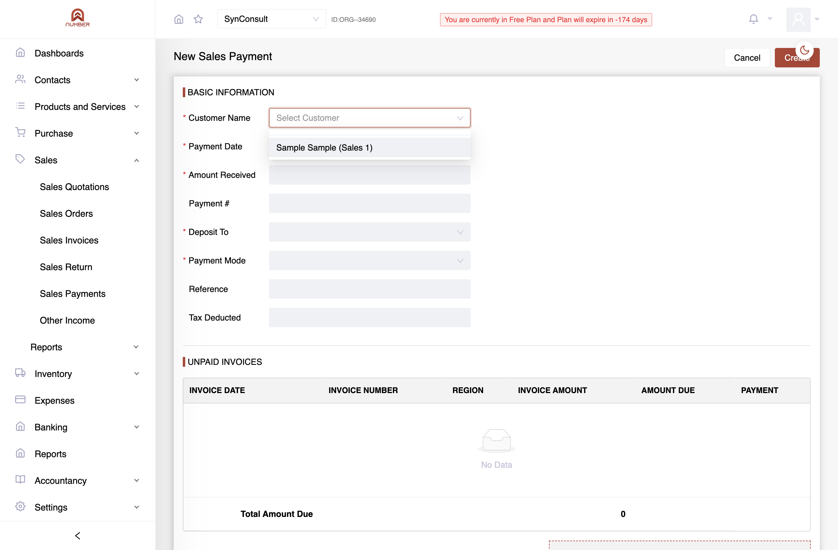Click the Expenses card icon
The image size is (838, 550).
click(20, 400)
